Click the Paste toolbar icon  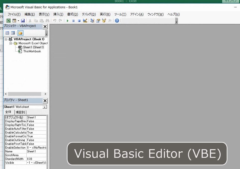[x=41, y=21]
